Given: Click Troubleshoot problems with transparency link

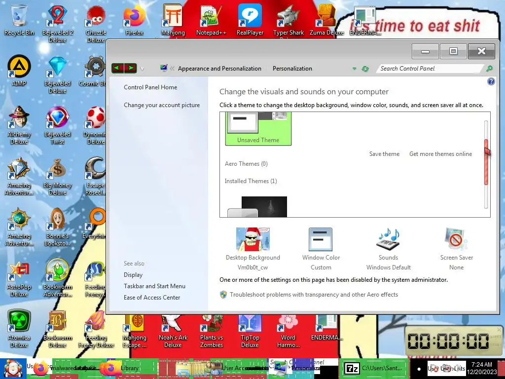Looking at the screenshot, I should [x=314, y=295].
